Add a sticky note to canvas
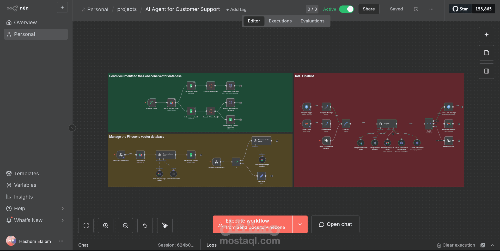Image resolution: width=500 pixels, height=251 pixels. 486,53
